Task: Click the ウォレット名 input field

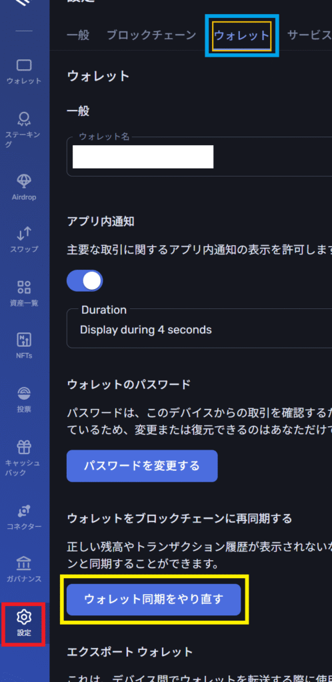Action: click(199, 157)
